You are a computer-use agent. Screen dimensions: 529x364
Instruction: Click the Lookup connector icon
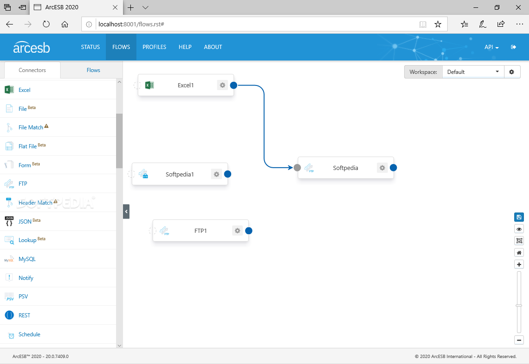9,240
